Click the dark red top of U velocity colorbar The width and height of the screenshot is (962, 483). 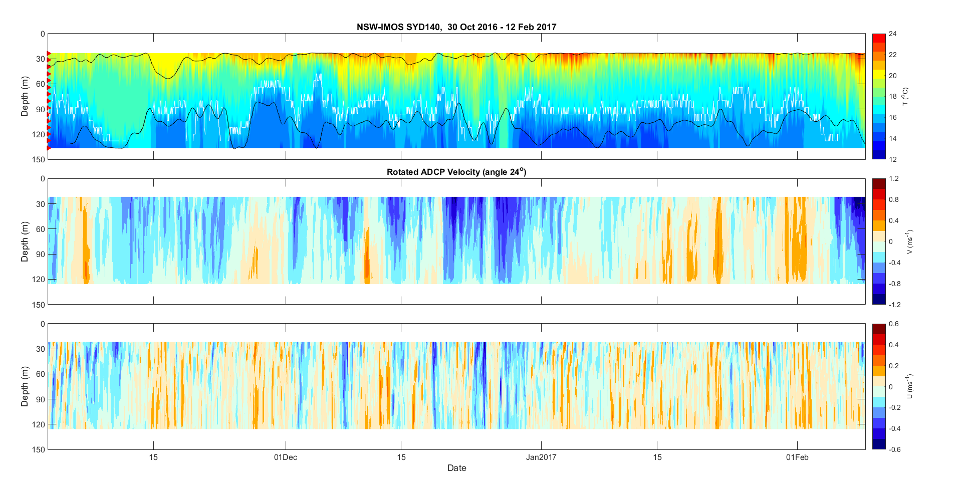click(879, 329)
